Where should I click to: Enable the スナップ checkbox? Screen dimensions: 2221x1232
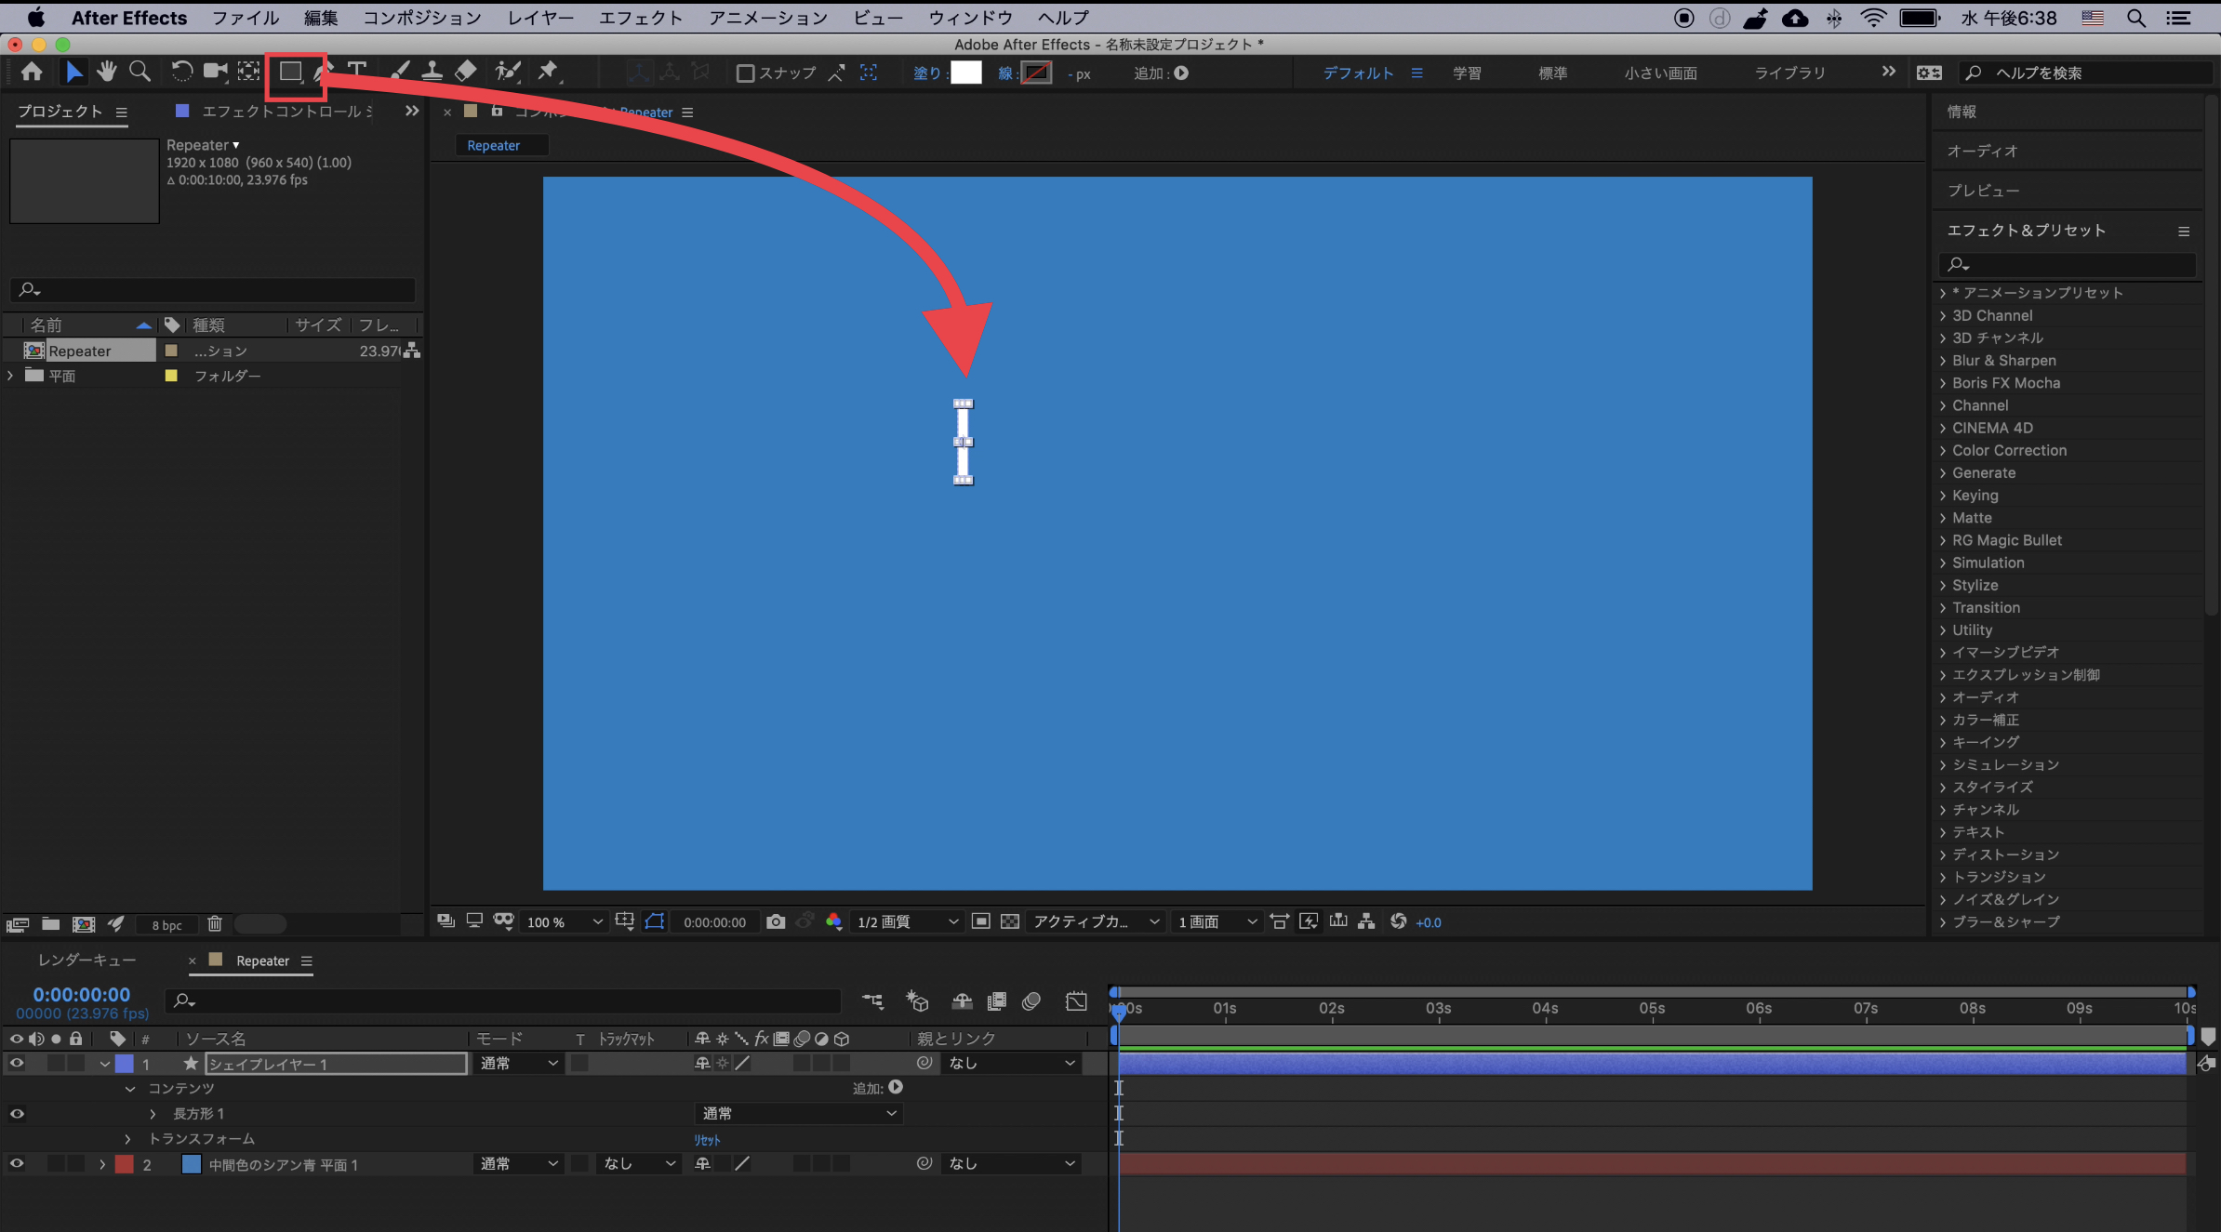tap(745, 73)
